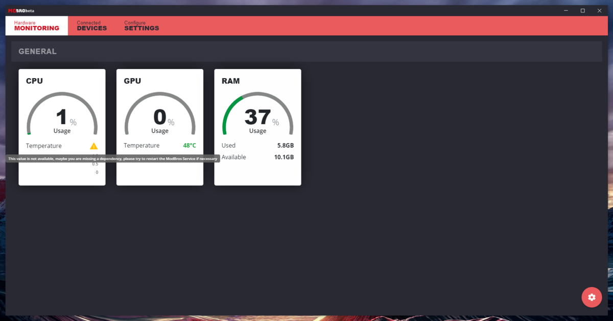Open the Configure Settings tab
The width and height of the screenshot is (613, 321).
tap(142, 26)
